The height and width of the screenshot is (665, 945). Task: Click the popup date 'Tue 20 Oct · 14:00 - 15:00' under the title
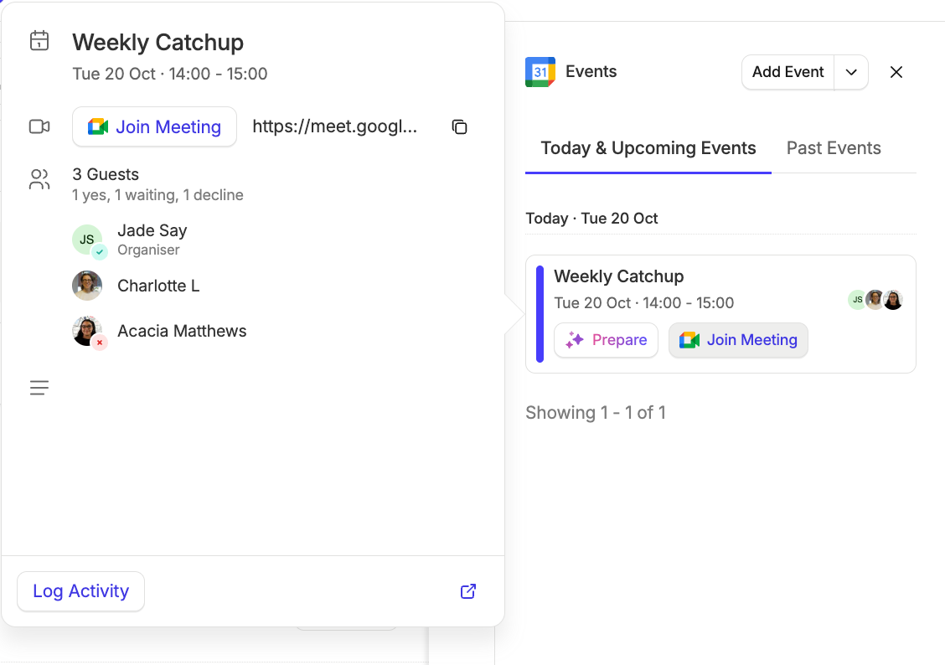[170, 74]
